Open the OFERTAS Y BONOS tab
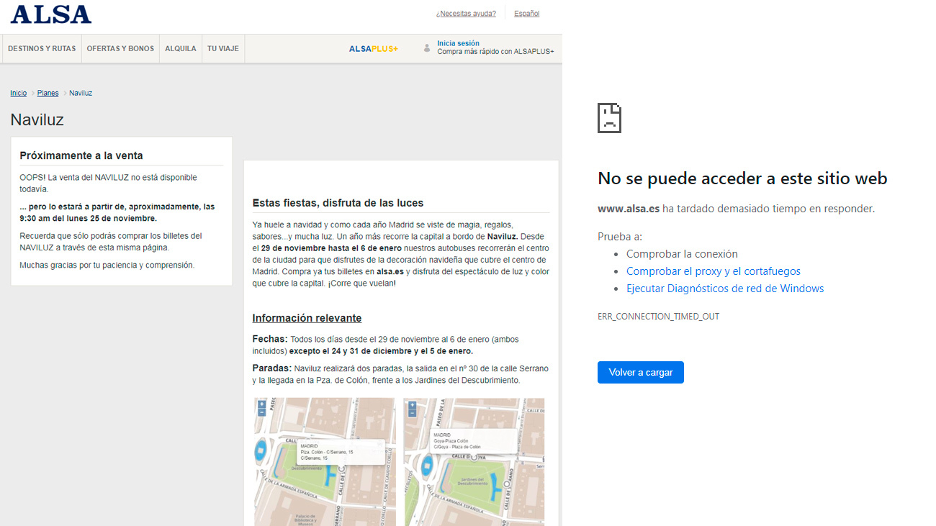The image size is (936, 526). click(x=120, y=48)
